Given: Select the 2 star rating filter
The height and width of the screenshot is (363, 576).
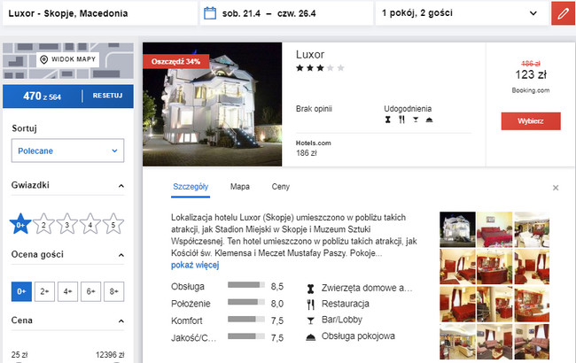Looking at the screenshot, I should [43, 224].
